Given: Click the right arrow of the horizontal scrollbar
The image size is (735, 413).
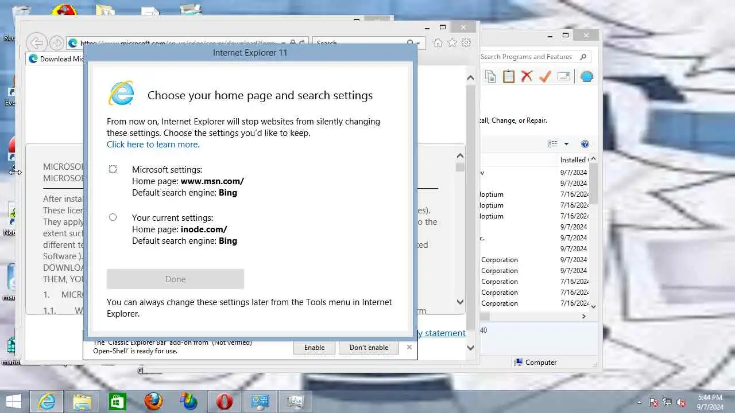Looking at the screenshot, I should [584, 316].
